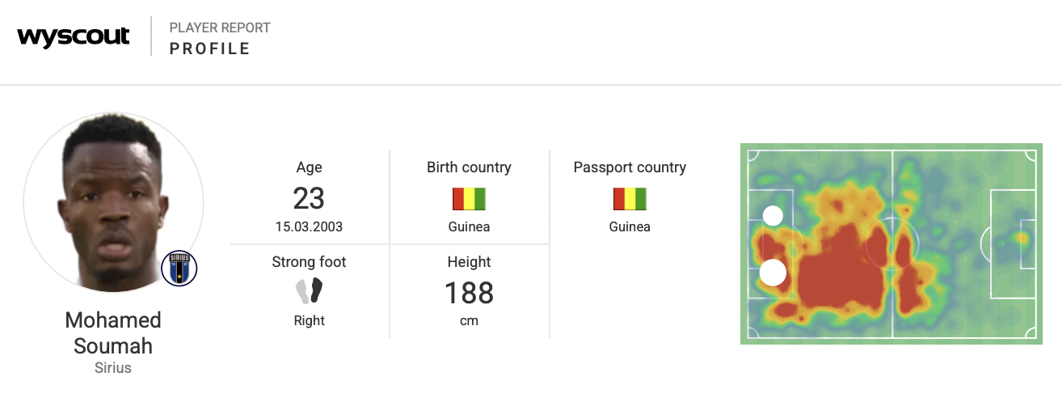Click the strong foot footprints icon
Screen dimensions: 1062x419
(309, 290)
